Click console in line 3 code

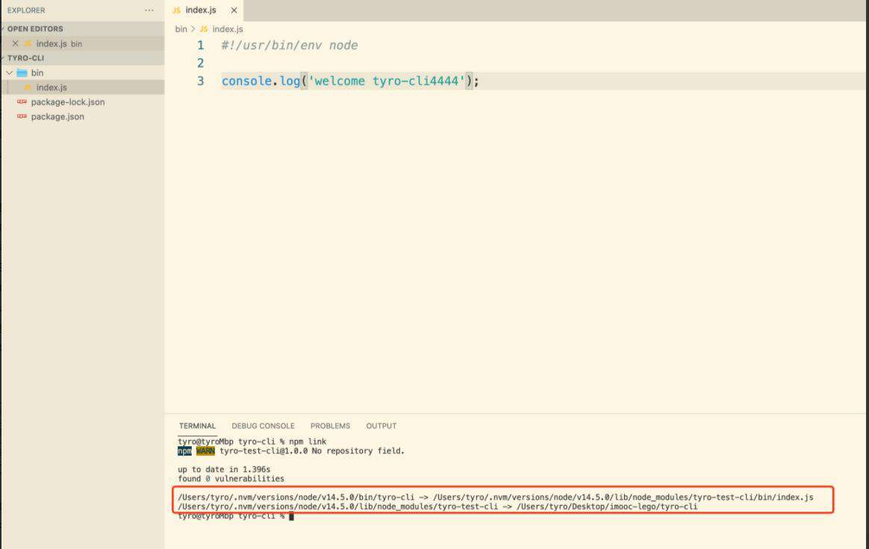click(246, 81)
